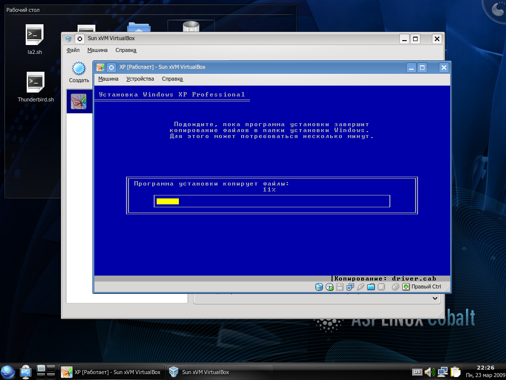
Task: Open the clipboard tray icon
Action: click(455, 372)
